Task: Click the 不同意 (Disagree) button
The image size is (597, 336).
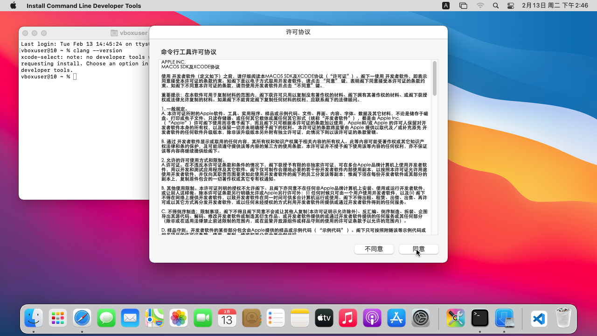Action: coord(374,249)
